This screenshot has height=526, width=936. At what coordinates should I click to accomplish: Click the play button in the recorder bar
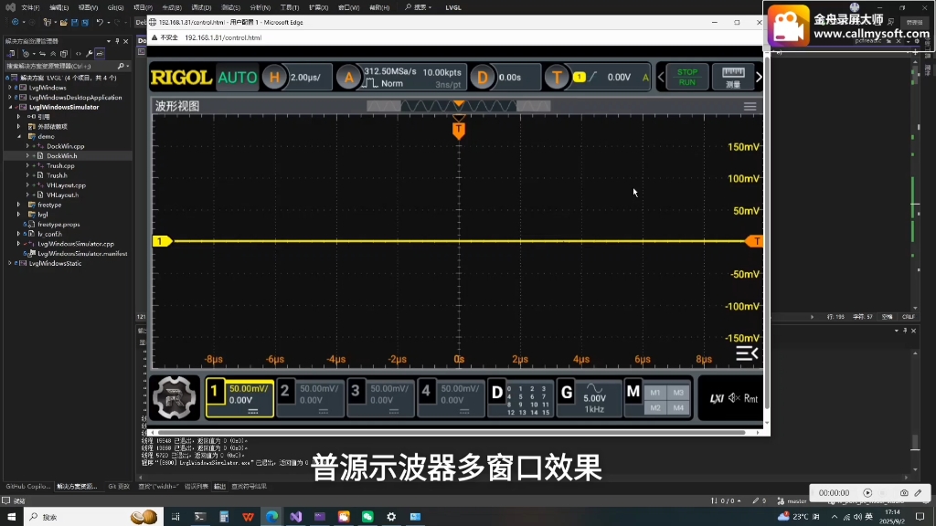click(x=867, y=493)
